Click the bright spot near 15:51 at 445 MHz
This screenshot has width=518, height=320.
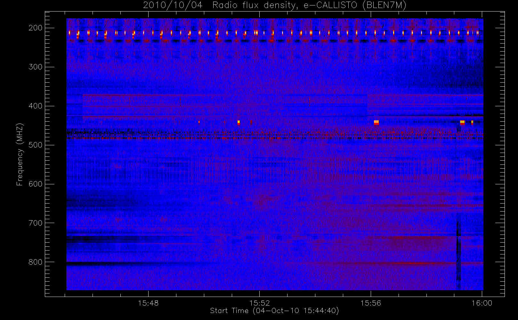tap(239, 122)
